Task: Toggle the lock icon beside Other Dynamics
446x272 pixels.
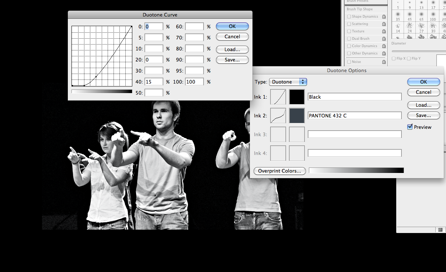Action: point(384,53)
